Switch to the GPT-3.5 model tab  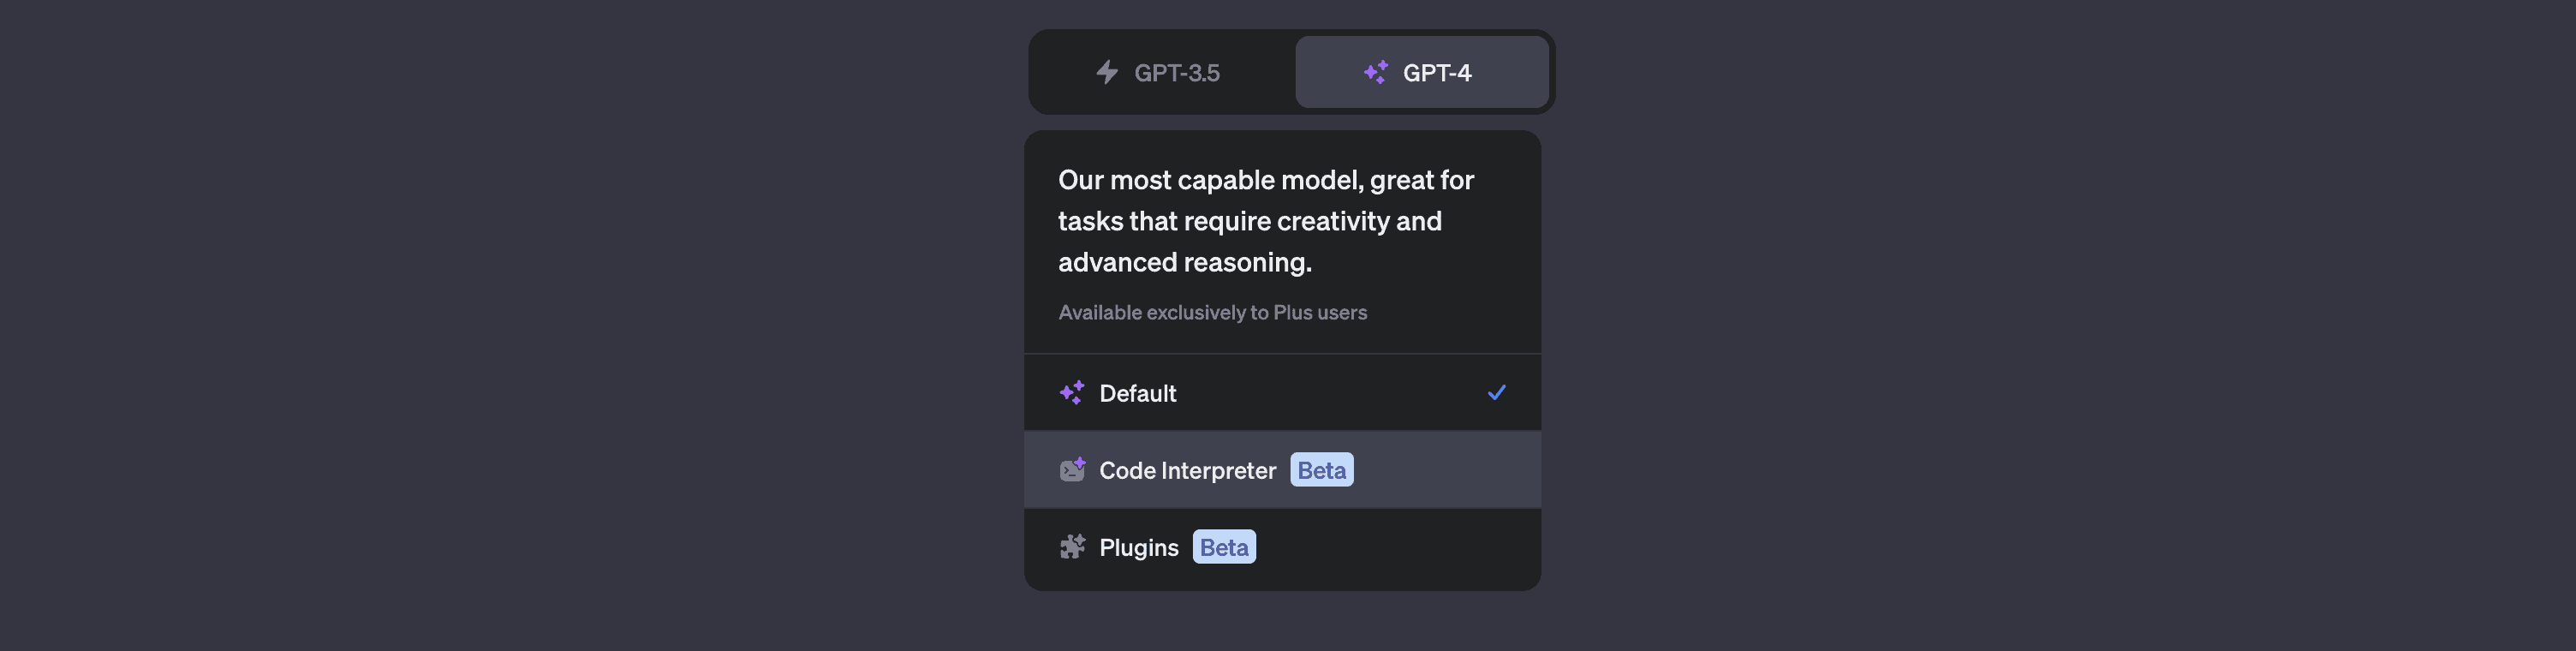1162,72
